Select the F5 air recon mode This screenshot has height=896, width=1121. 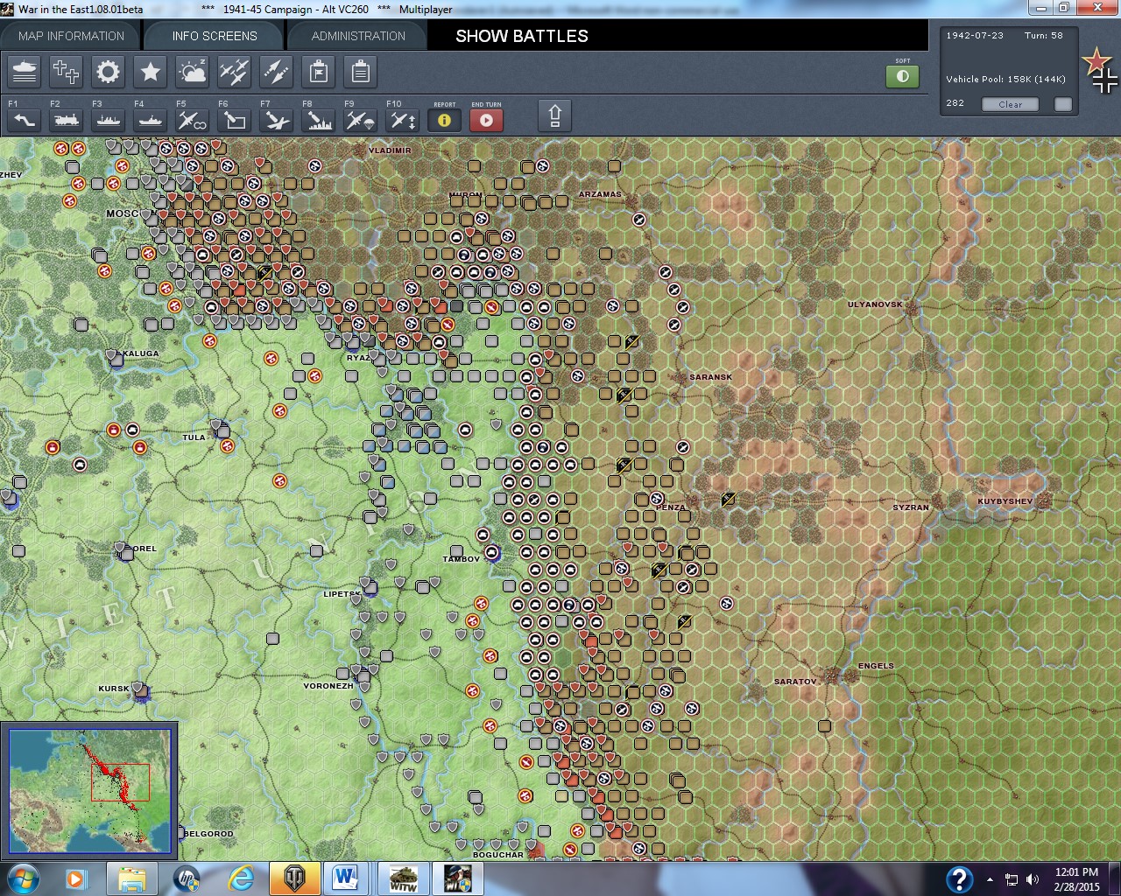click(192, 120)
